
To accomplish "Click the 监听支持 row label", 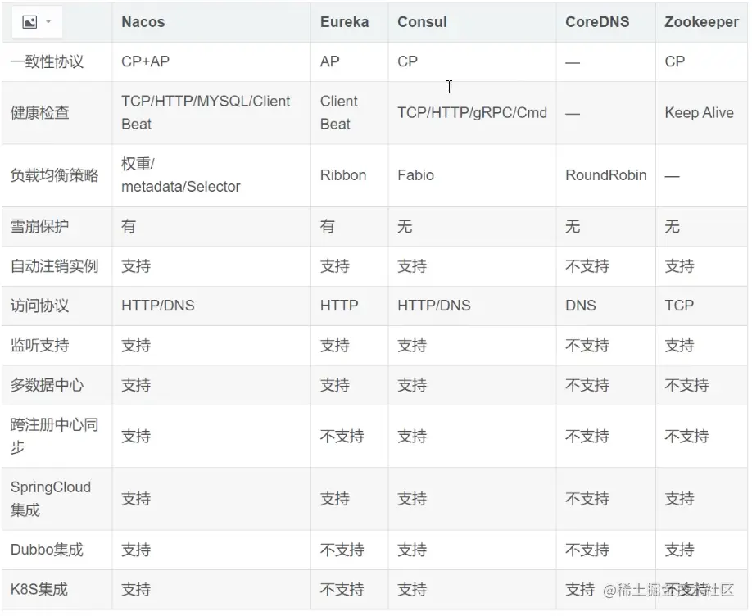I will coord(40,346).
